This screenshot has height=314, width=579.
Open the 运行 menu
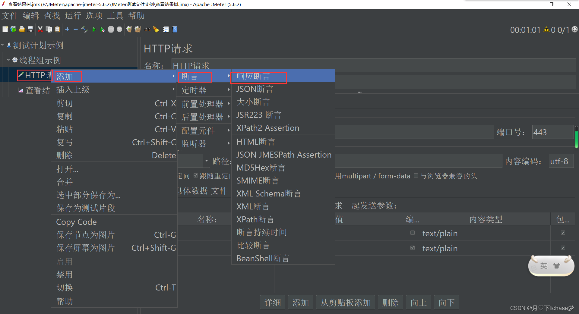[x=73, y=16]
